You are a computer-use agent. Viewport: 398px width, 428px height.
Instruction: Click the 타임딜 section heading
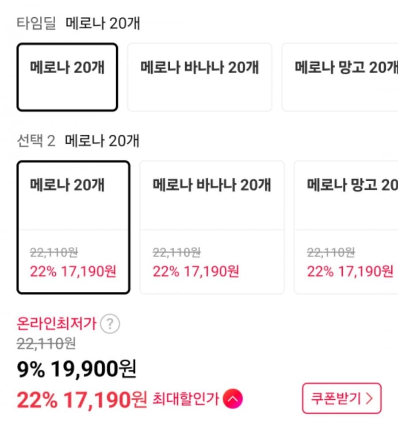(x=36, y=23)
